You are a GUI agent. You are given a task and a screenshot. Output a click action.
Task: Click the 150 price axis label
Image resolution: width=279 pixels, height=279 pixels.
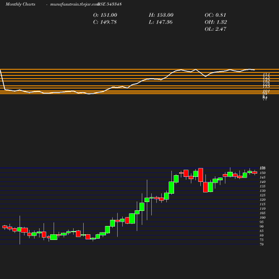coord(263,173)
